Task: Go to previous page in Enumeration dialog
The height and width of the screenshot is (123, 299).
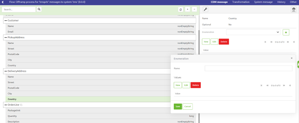Action: [x=267, y=86]
